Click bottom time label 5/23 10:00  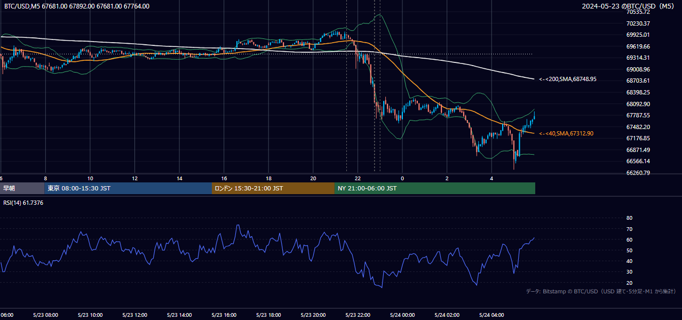[90, 315]
